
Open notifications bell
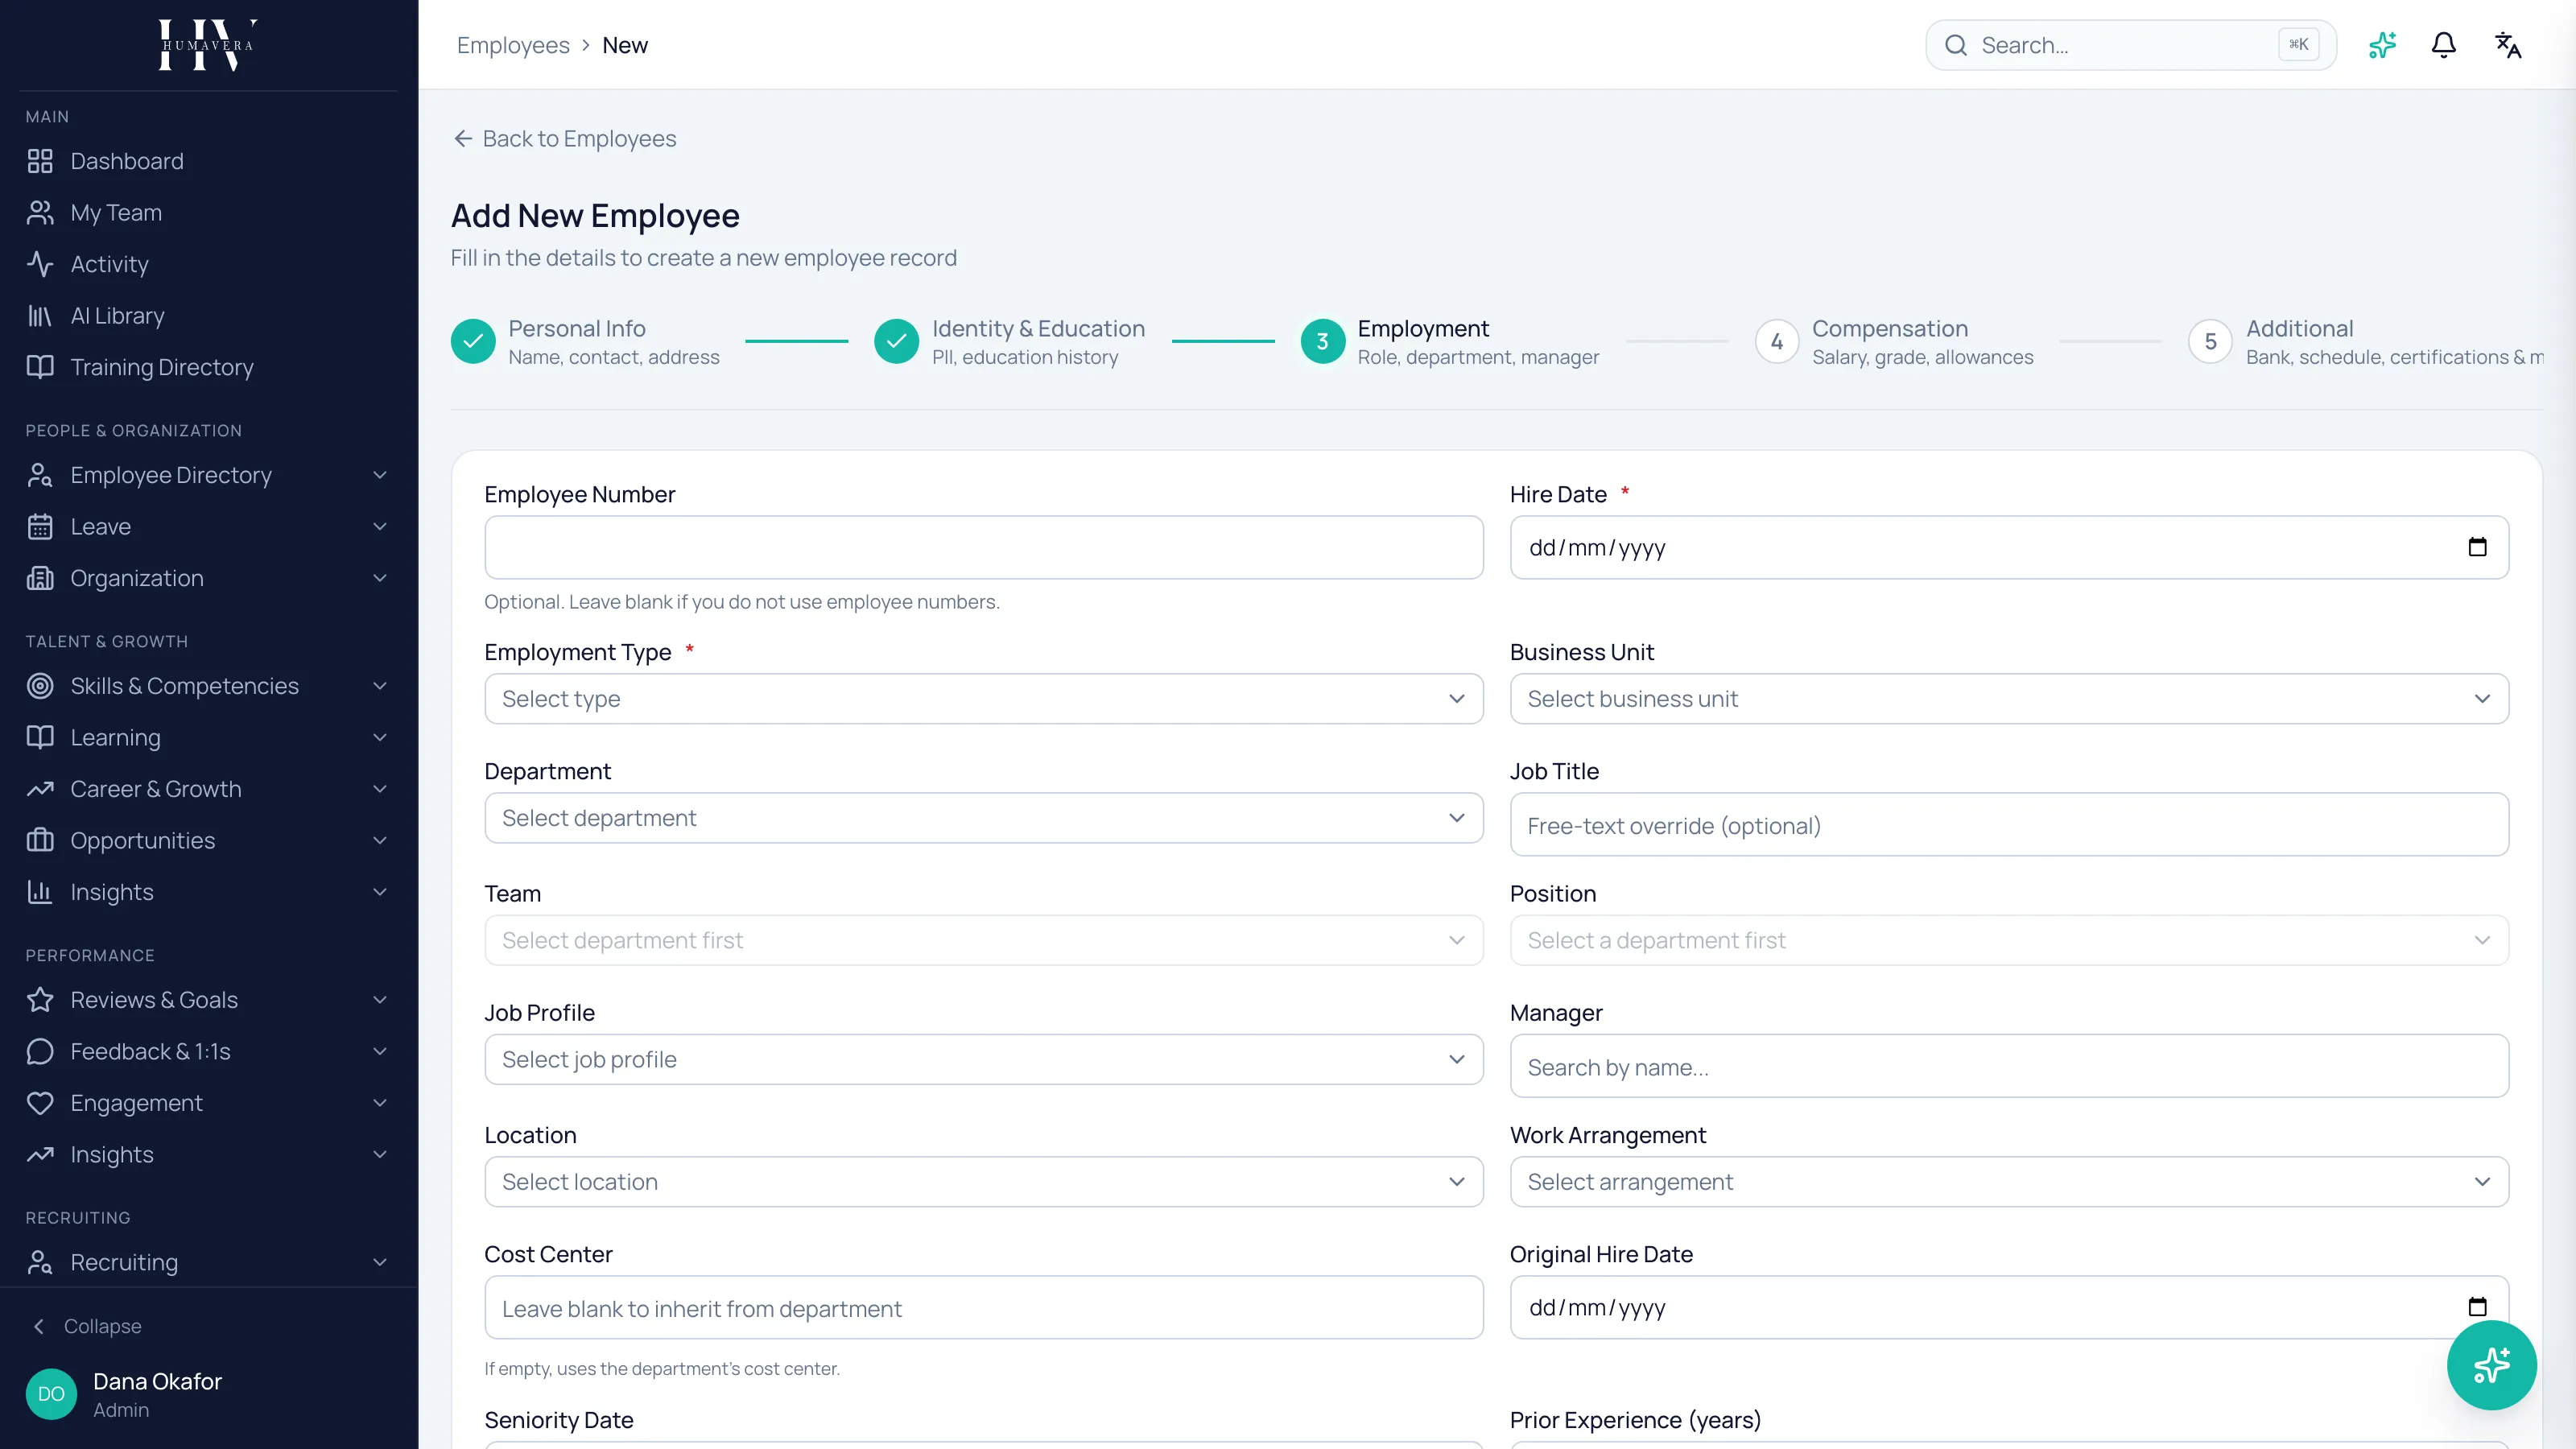tap(2444, 45)
